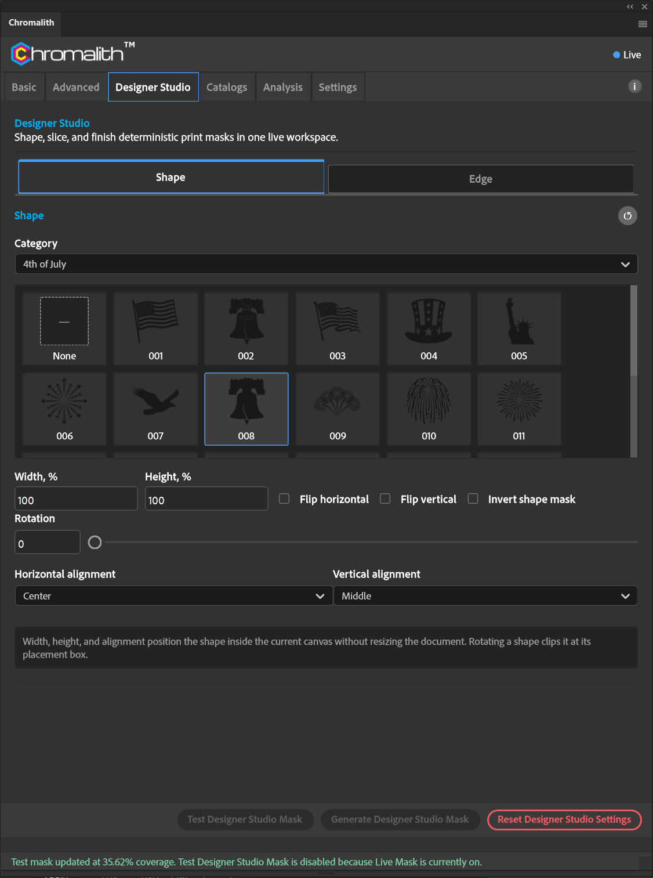Open the Analysis tab
653x878 pixels.
pos(283,87)
